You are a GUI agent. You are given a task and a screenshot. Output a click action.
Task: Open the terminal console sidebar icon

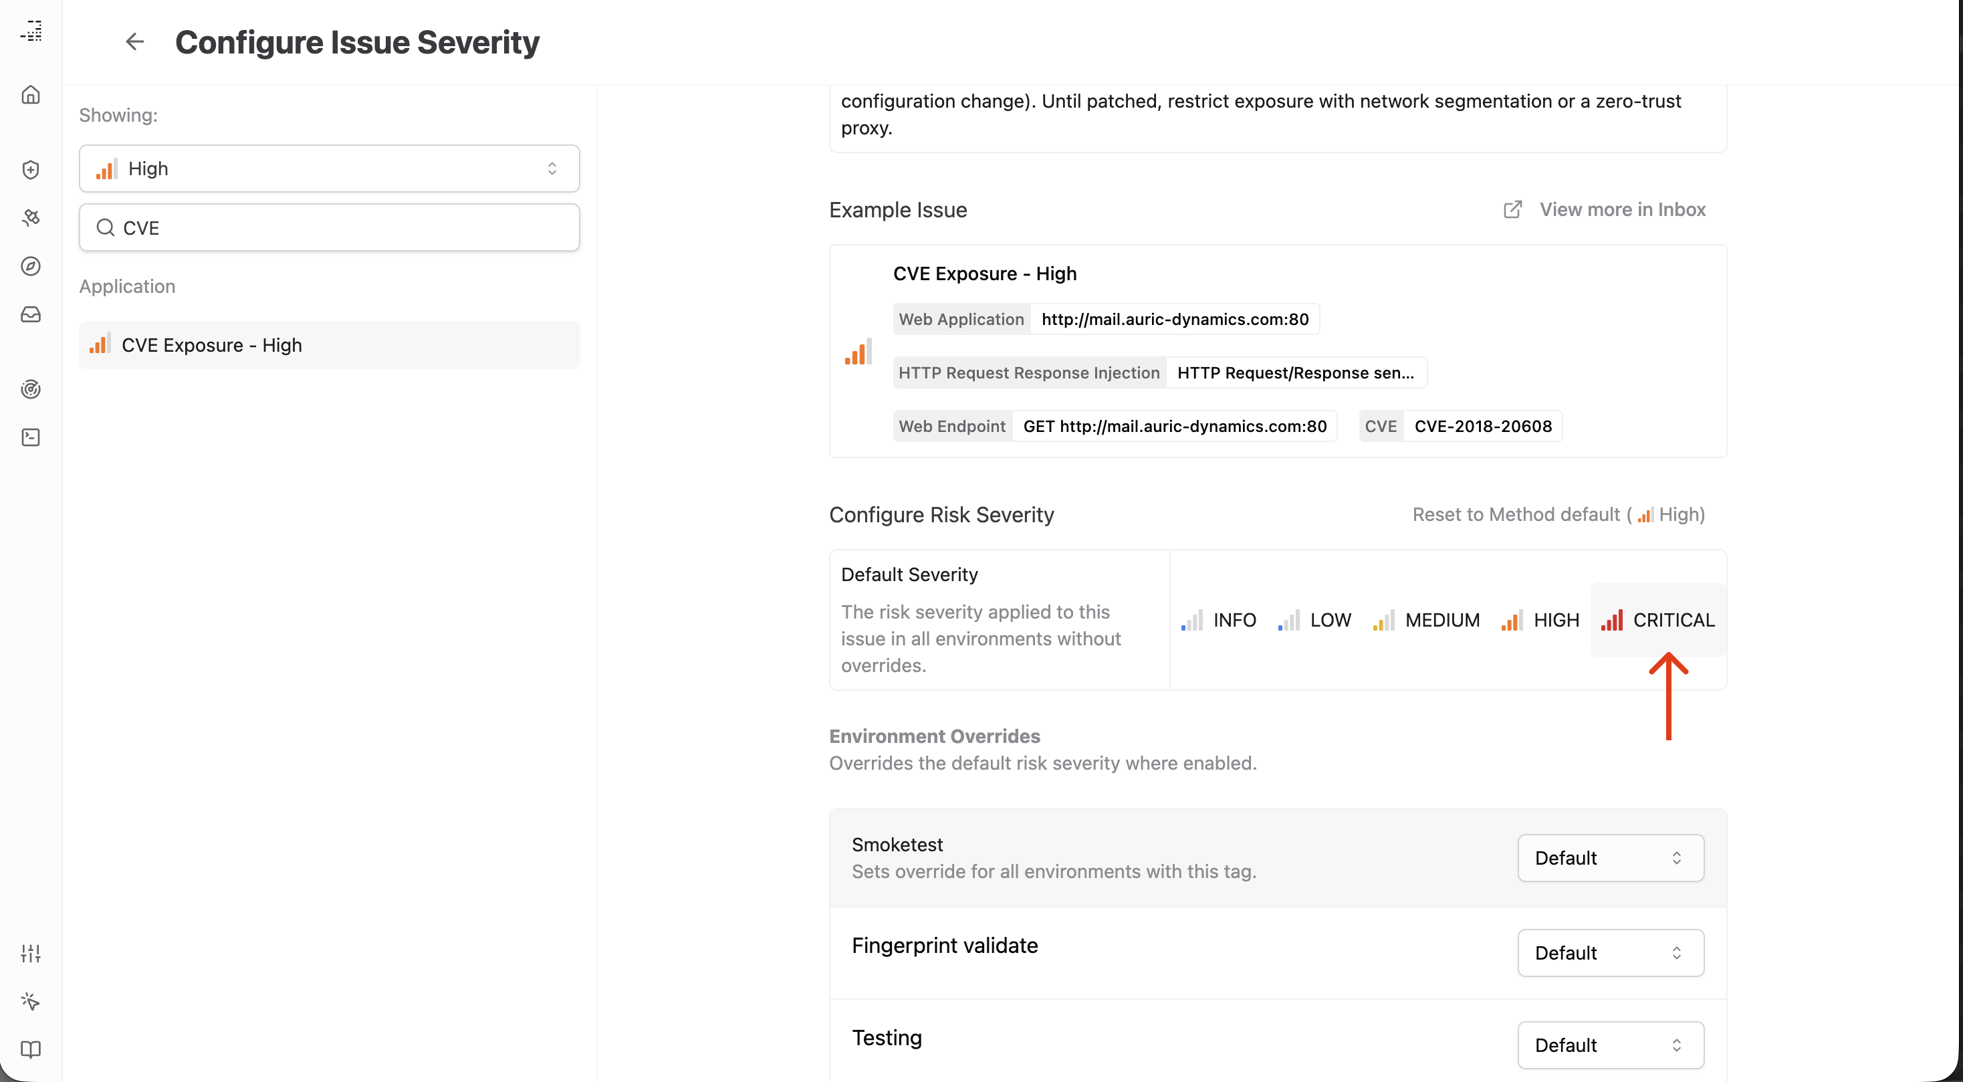(x=31, y=437)
